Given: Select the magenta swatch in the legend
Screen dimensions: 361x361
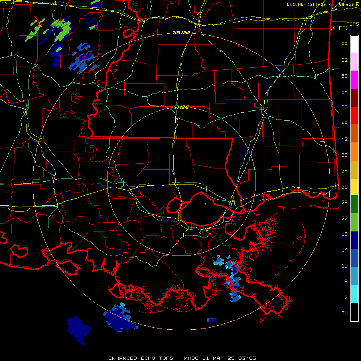Looking at the screenshot, I should 354,80.
